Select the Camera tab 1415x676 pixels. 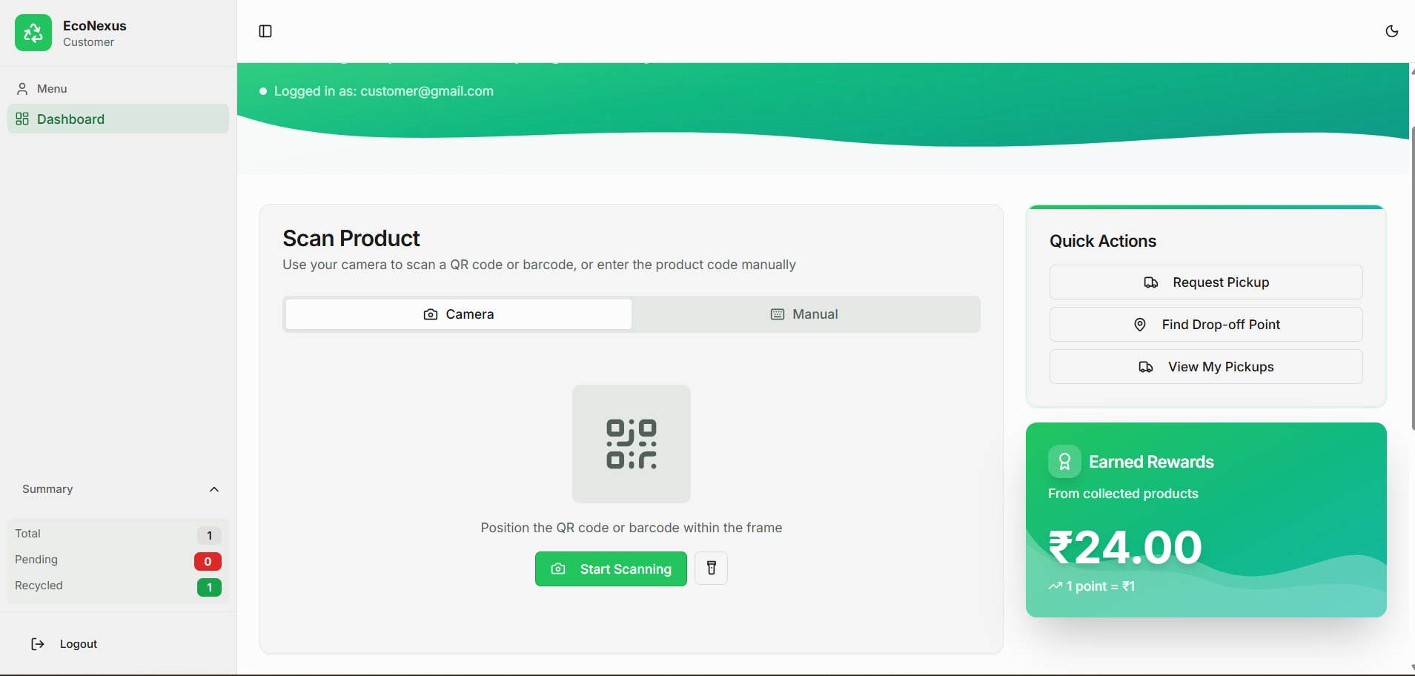click(x=459, y=314)
